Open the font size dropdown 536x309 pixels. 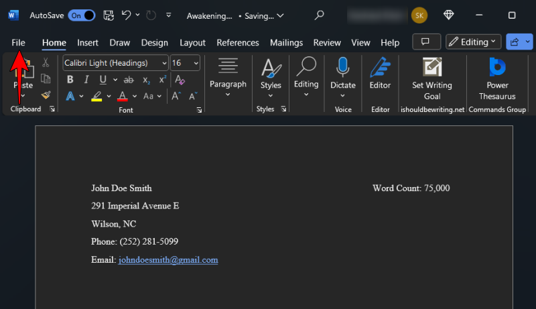pyautogui.click(x=196, y=63)
